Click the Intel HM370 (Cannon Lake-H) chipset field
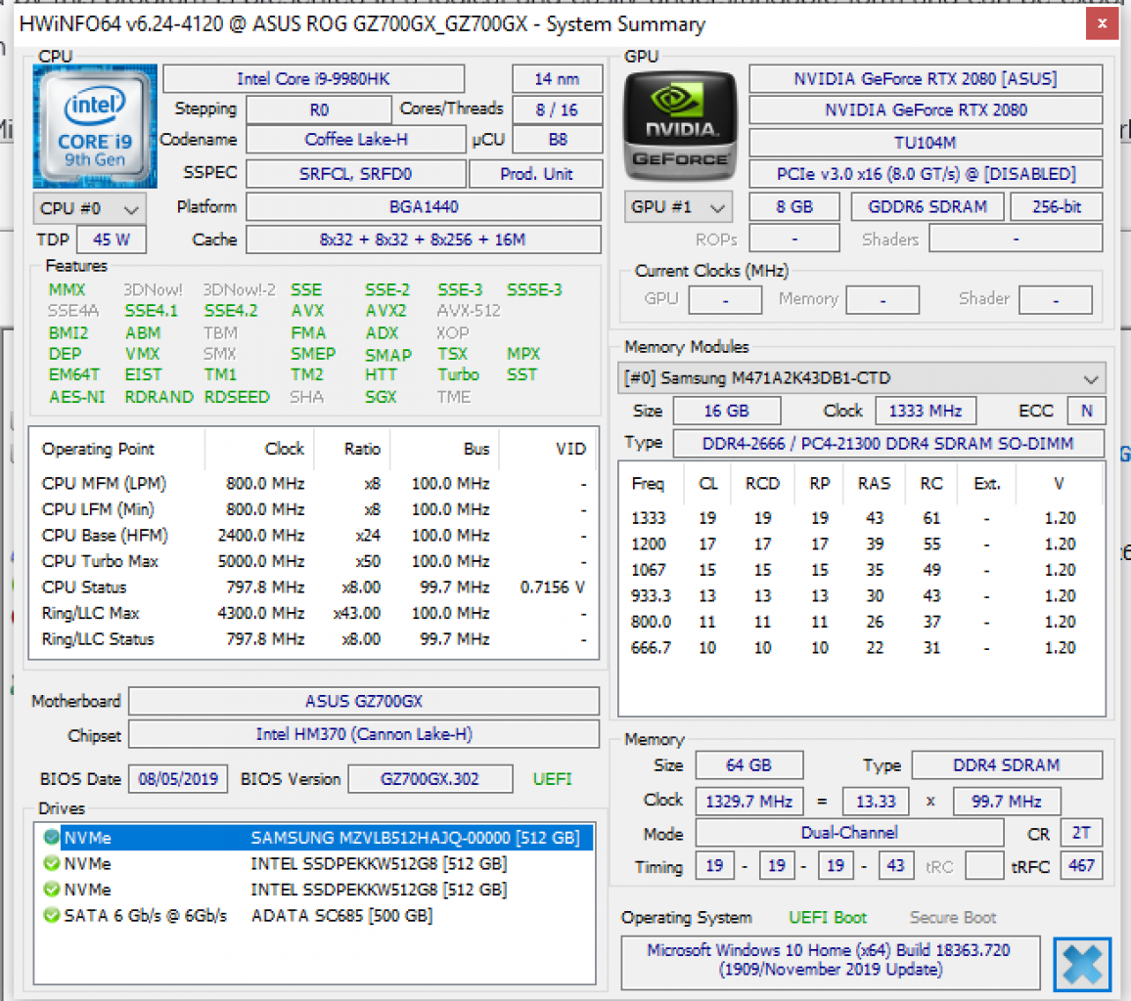This screenshot has height=1001, width=1131. [x=364, y=734]
